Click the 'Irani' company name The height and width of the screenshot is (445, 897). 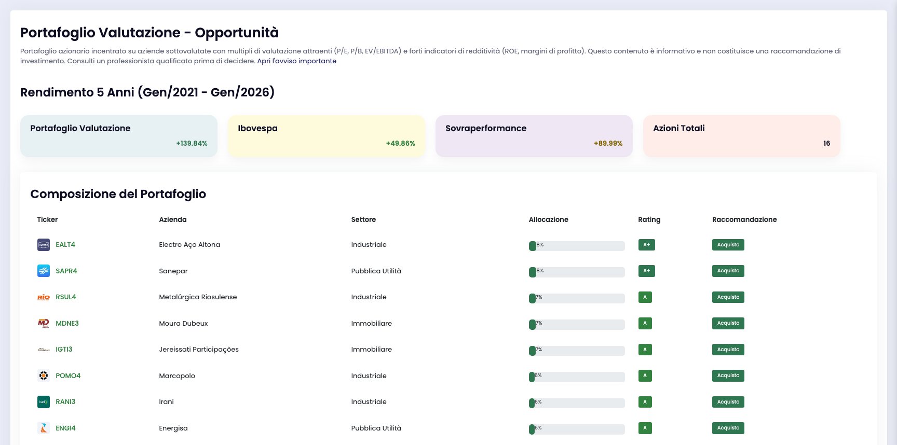click(x=166, y=402)
